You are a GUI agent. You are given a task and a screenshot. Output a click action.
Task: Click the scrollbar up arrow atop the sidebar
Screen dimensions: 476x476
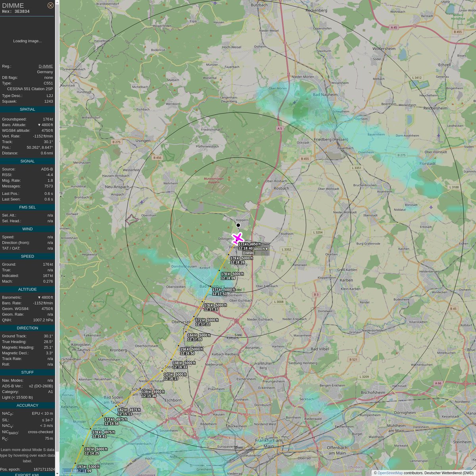point(58,2)
